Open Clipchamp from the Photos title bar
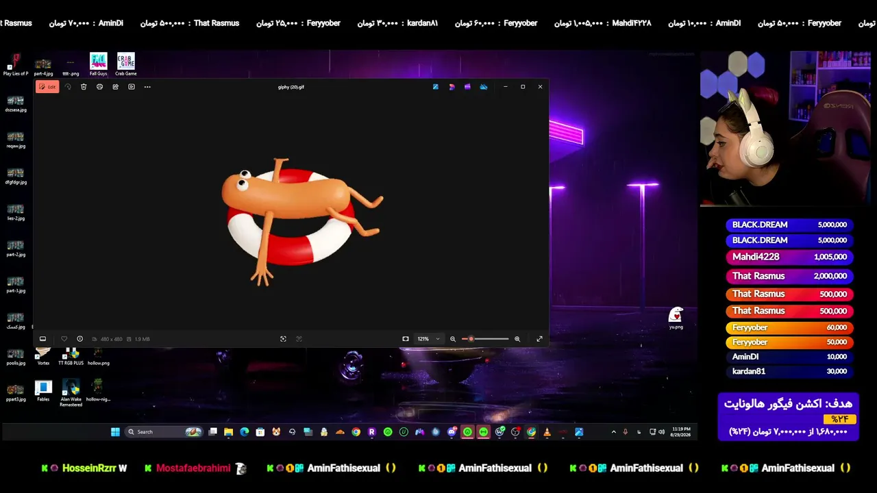The width and height of the screenshot is (877, 493). [467, 87]
